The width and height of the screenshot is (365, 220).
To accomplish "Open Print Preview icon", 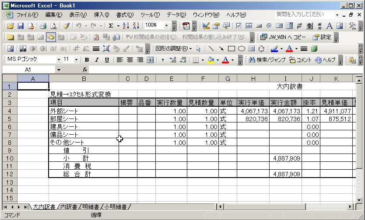I will click(x=53, y=26).
